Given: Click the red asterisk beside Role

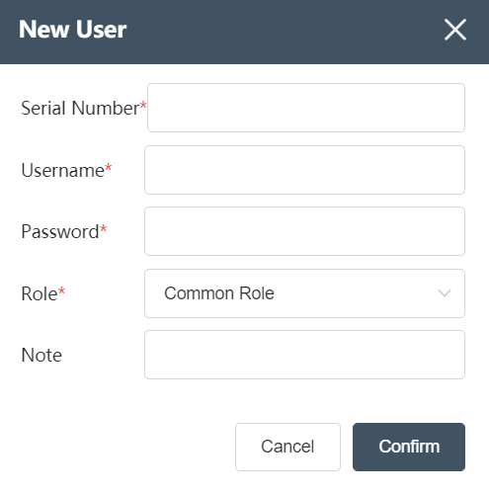Looking at the screenshot, I should pyautogui.click(x=61, y=290).
